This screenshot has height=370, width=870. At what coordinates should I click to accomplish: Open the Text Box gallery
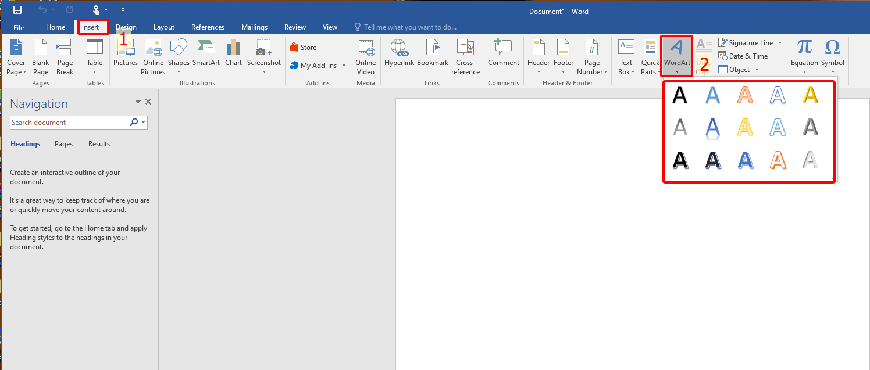point(626,58)
